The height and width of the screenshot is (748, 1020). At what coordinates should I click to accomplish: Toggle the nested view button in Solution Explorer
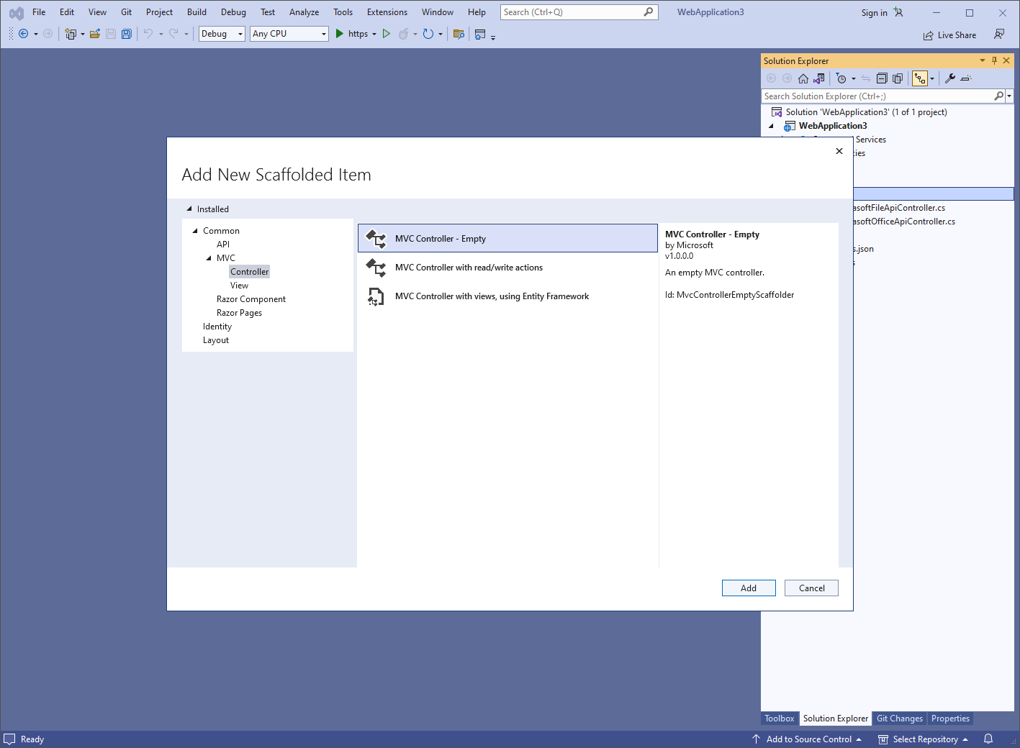pyautogui.click(x=920, y=78)
